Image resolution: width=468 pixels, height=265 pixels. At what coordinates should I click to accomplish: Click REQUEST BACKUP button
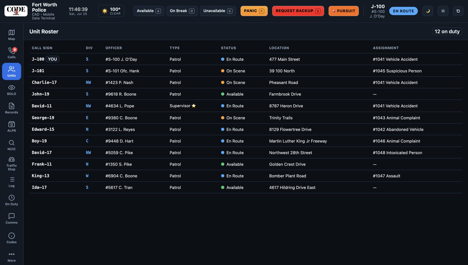click(x=298, y=11)
